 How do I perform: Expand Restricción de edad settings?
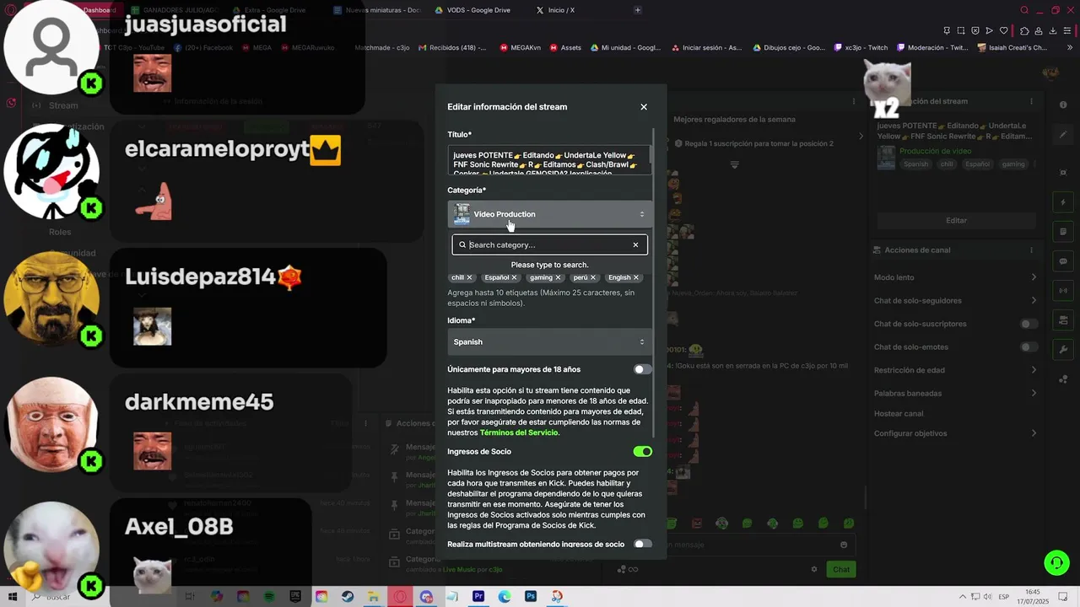1034,370
